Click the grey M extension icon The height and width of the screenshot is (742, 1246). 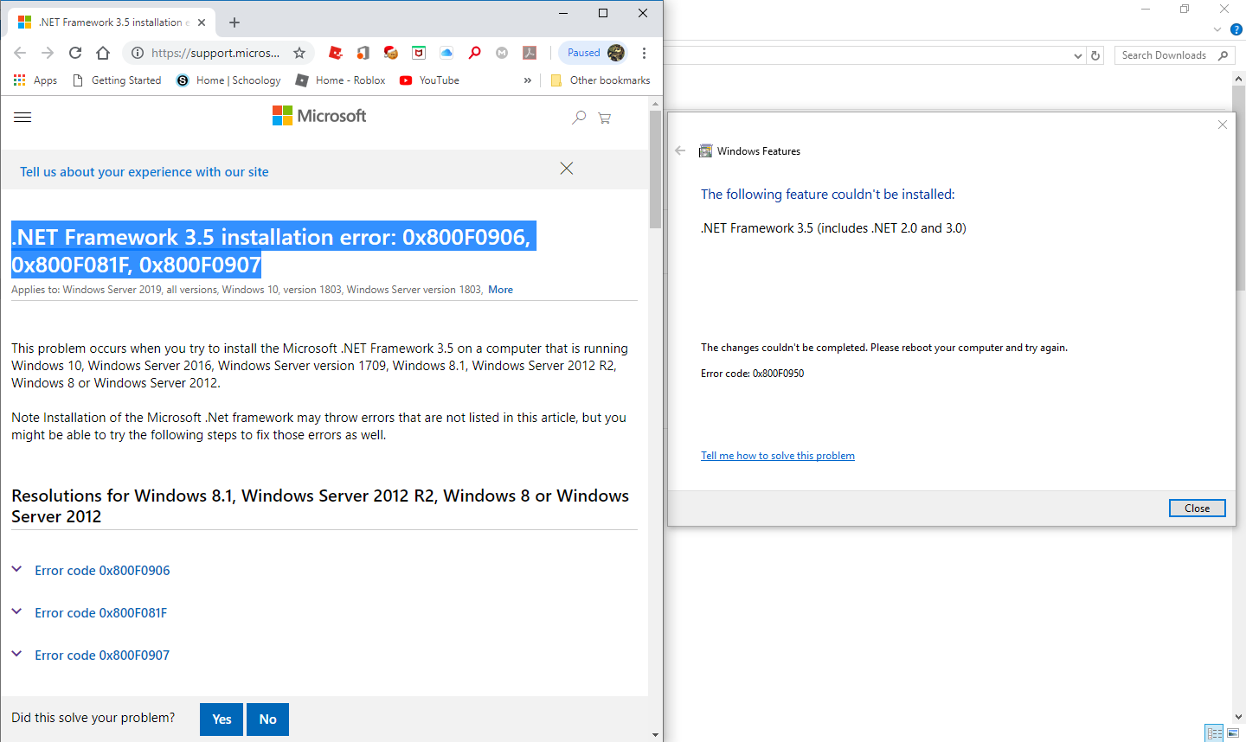502,53
